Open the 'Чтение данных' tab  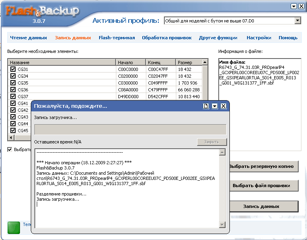(x=29, y=38)
